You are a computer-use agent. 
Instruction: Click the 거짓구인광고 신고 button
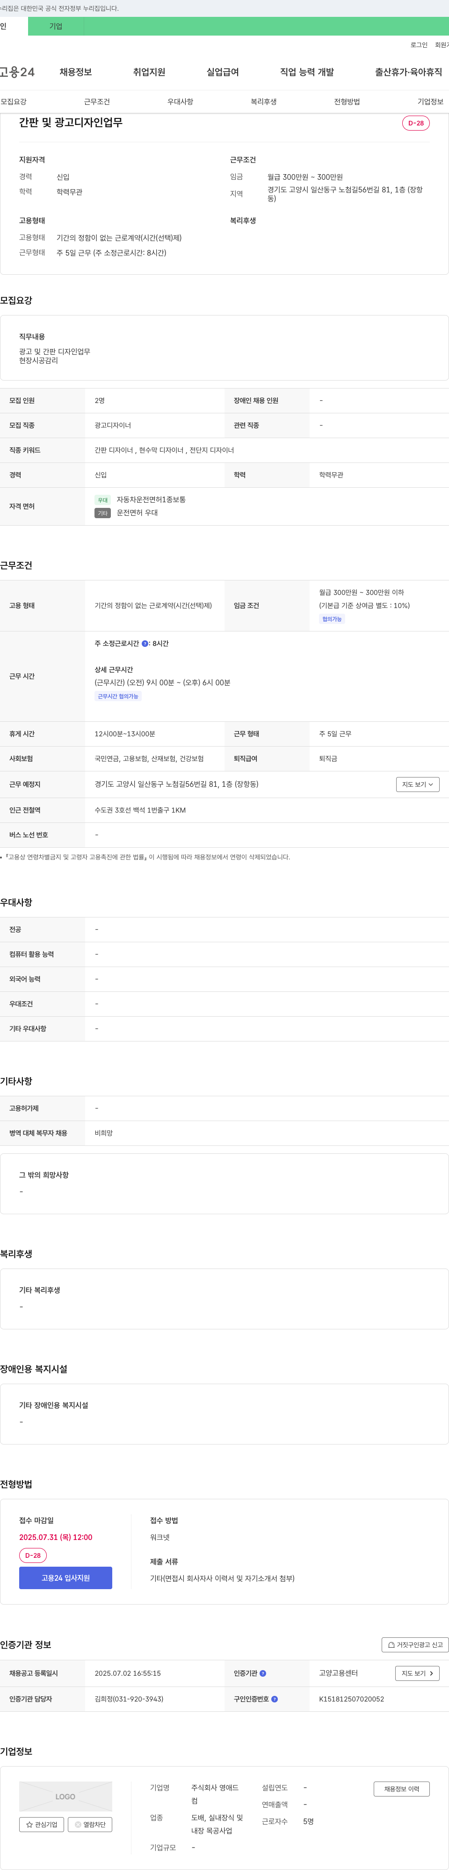(415, 1644)
